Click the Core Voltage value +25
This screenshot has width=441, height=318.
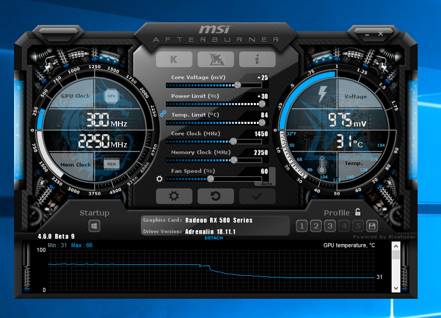coord(263,78)
